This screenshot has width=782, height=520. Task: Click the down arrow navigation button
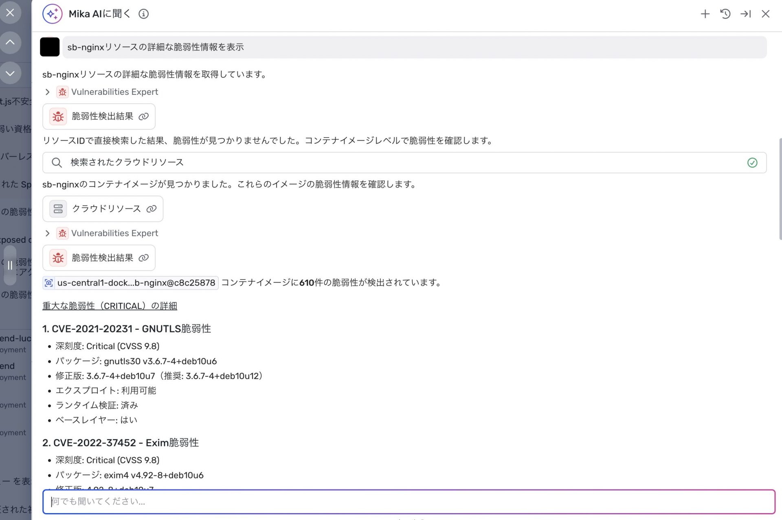[10, 73]
